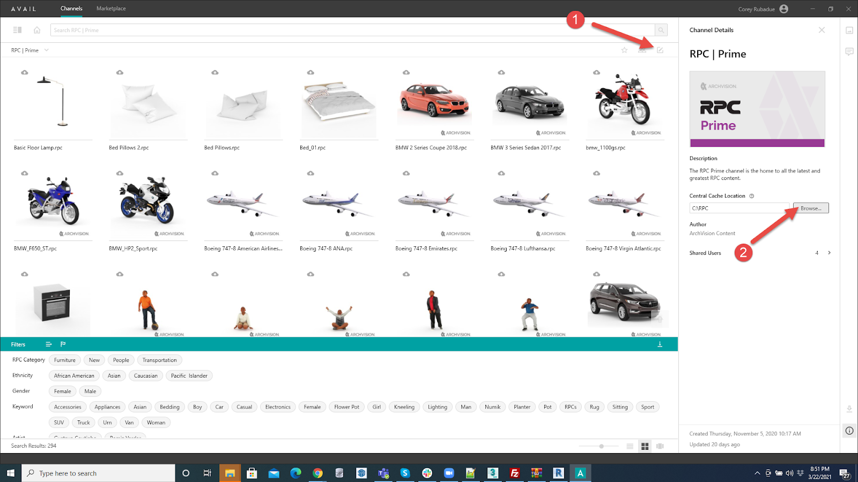Click the download icon in right sidebar
Screen dimensions: 858x482
849,409
